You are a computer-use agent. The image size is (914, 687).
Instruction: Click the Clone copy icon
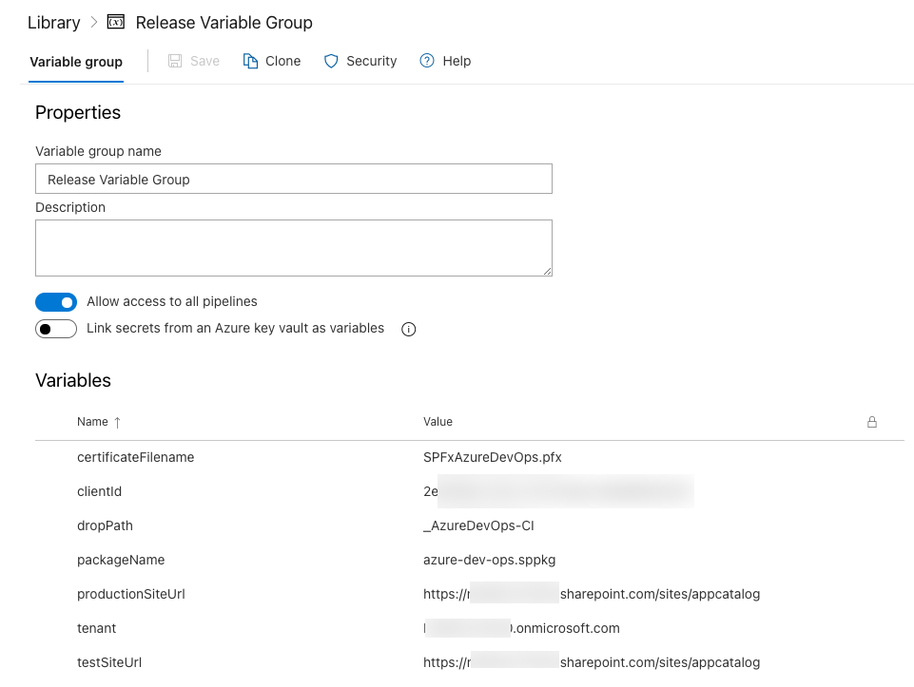tap(251, 61)
